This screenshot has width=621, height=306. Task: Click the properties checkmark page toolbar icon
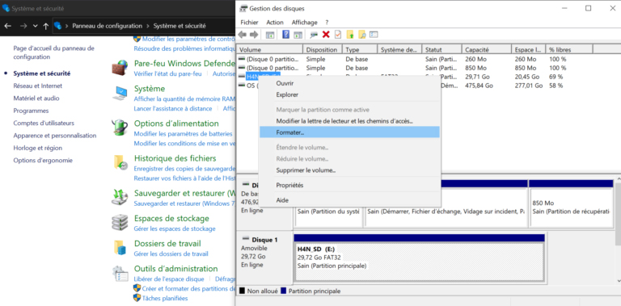[x=338, y=35]
